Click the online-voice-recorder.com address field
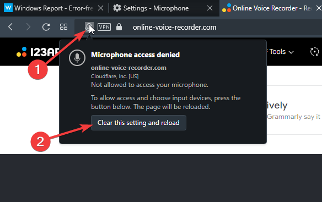The height and width of the screenshot is (202, 322). coord(174,28)
